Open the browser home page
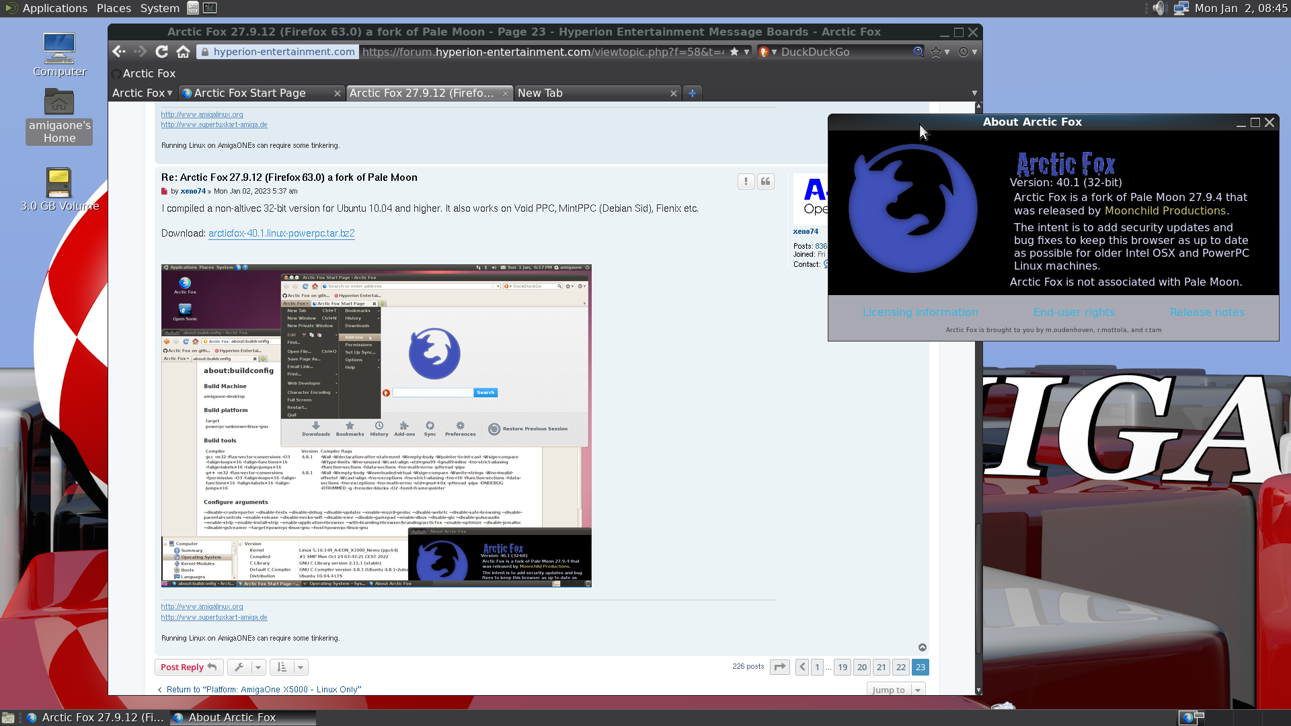The width and height of the screenshot is (1291, 726). coord(183,52)
